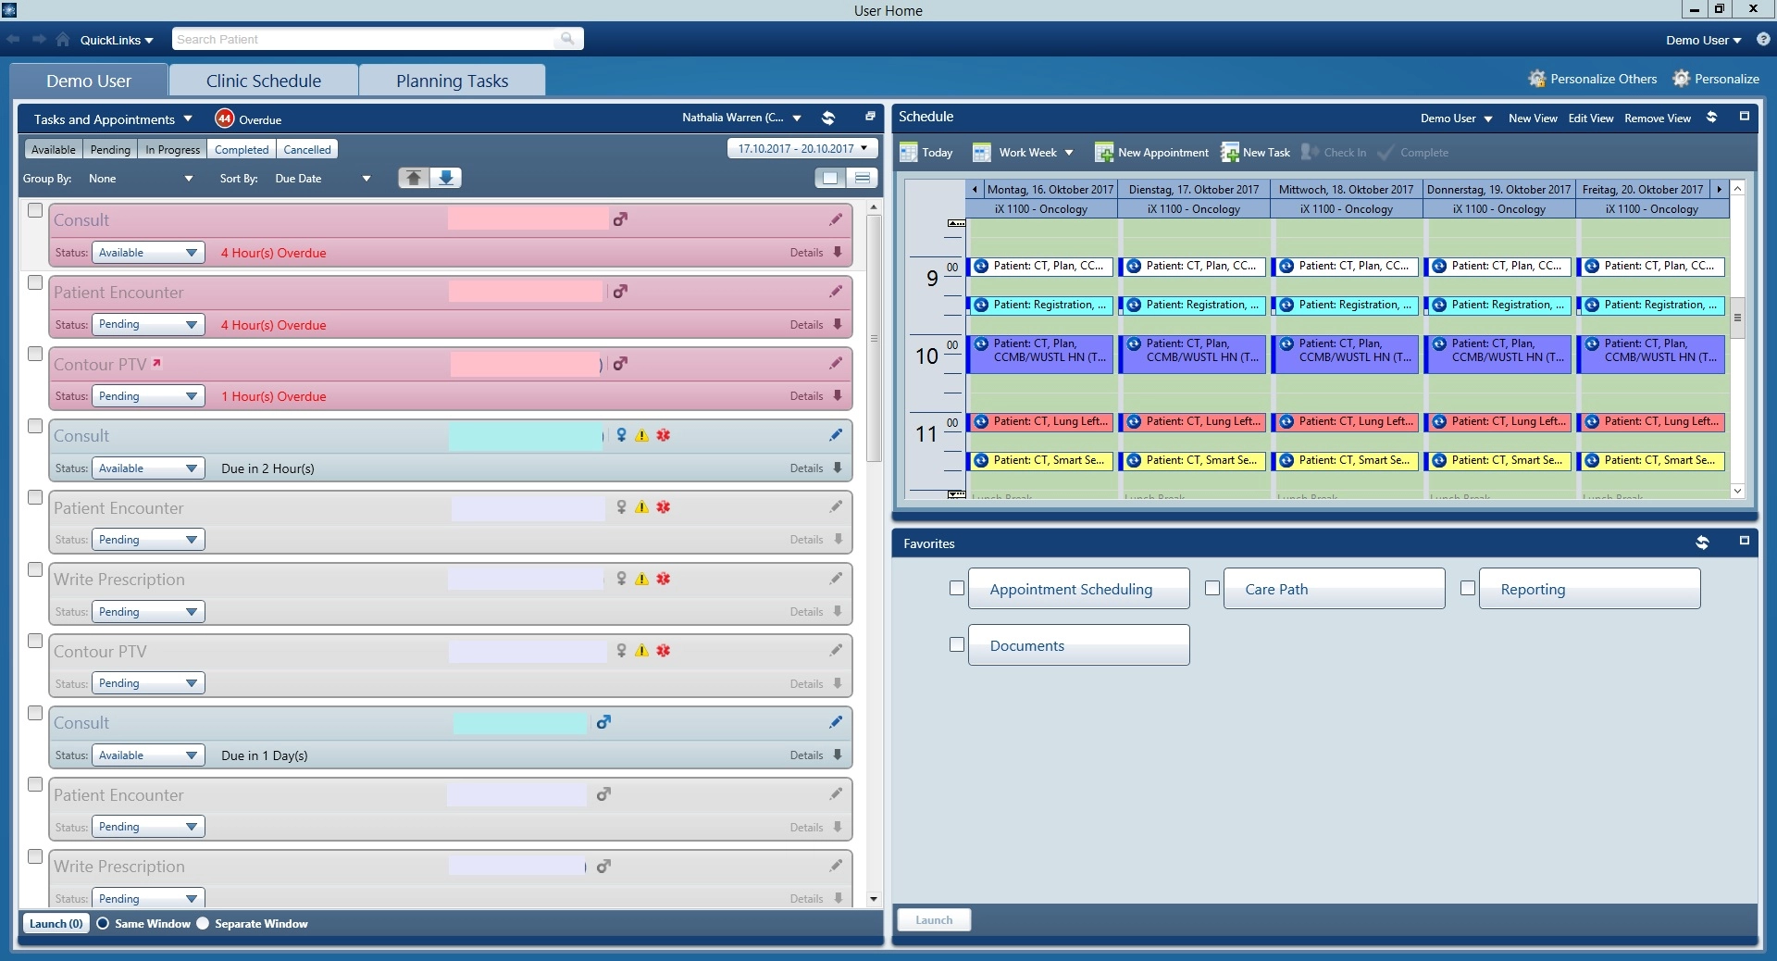Open the date range 17.10.2017 - 20.10.2017 dropdown
The width and height of the screenshot is (1777, 961).
[x=802, y=148]
